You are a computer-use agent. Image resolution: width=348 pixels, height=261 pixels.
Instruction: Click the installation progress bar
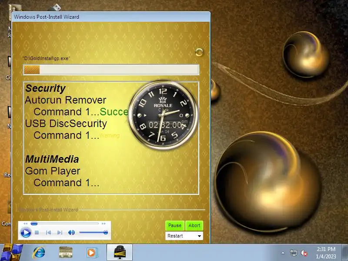click(x=111, y=70)
